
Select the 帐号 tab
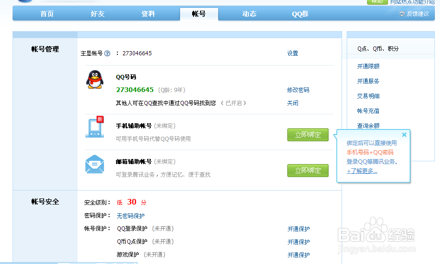click(199, 14)
